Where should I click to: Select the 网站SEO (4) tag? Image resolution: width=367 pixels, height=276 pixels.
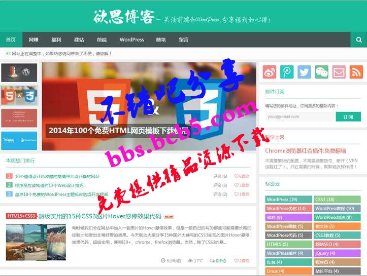[337, 244]
